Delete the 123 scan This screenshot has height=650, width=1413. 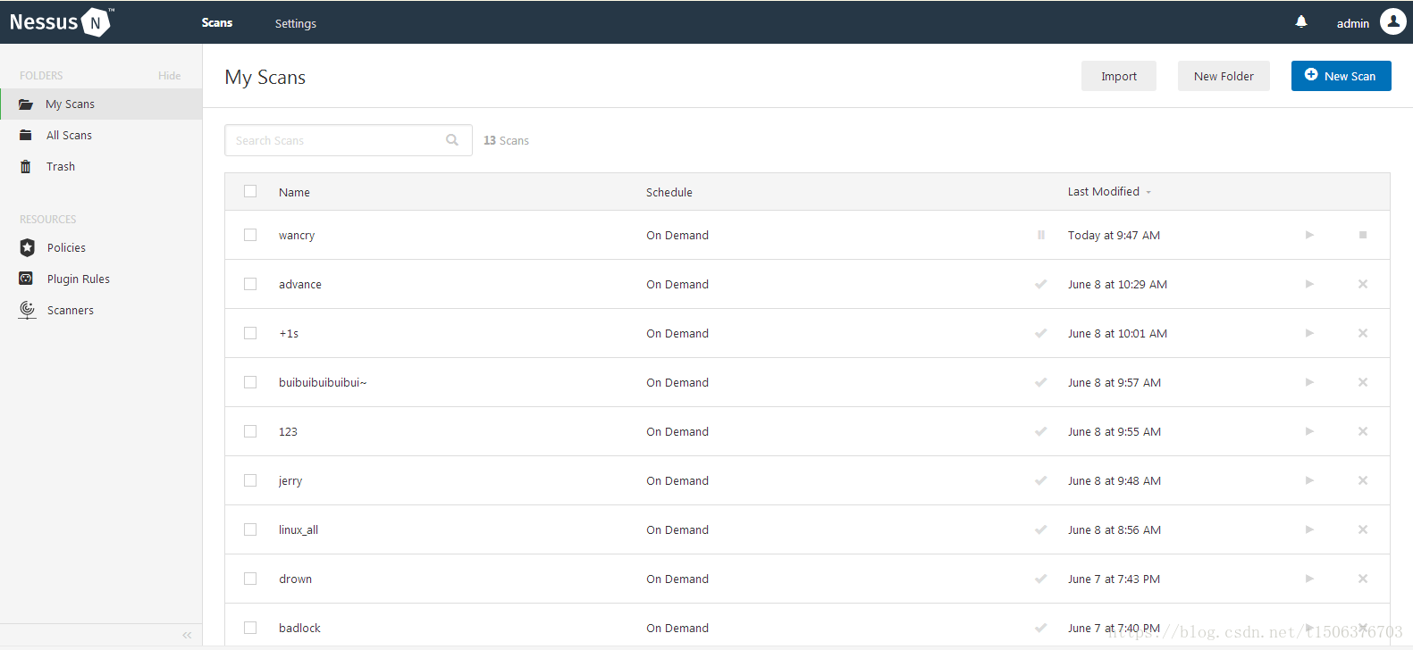click(1363, 431)
